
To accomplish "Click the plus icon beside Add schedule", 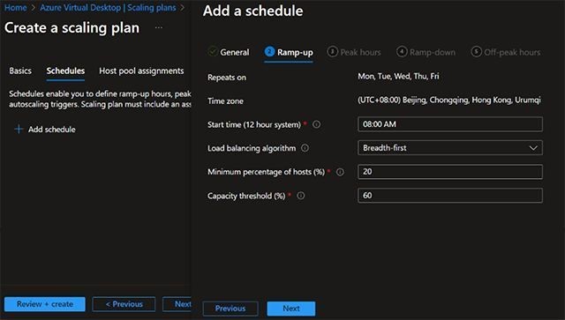I will pyautogui.click(x=19, y=130).
